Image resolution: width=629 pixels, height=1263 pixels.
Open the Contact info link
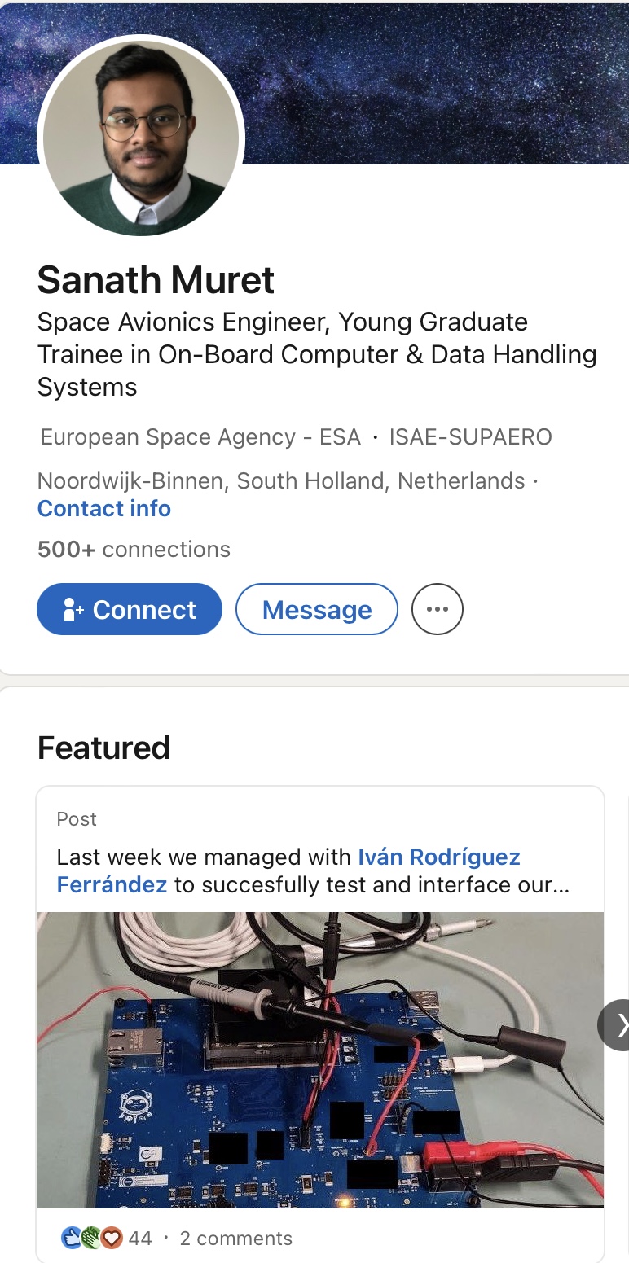point(104,508)
